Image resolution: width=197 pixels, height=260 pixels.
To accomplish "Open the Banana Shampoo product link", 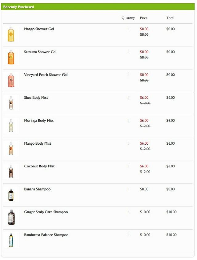I will tap(37, 189).
